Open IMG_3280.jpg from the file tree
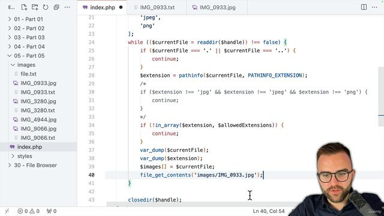 (x=38, y=101)
